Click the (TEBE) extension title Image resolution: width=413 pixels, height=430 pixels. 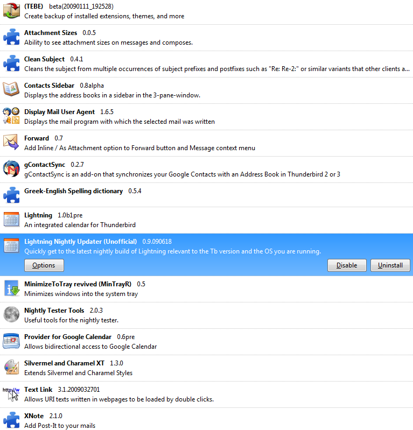tap(34, 6)
